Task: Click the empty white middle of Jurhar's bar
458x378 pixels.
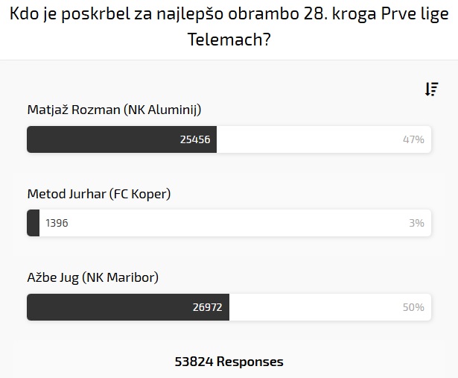Action: [x=231, y=223]
